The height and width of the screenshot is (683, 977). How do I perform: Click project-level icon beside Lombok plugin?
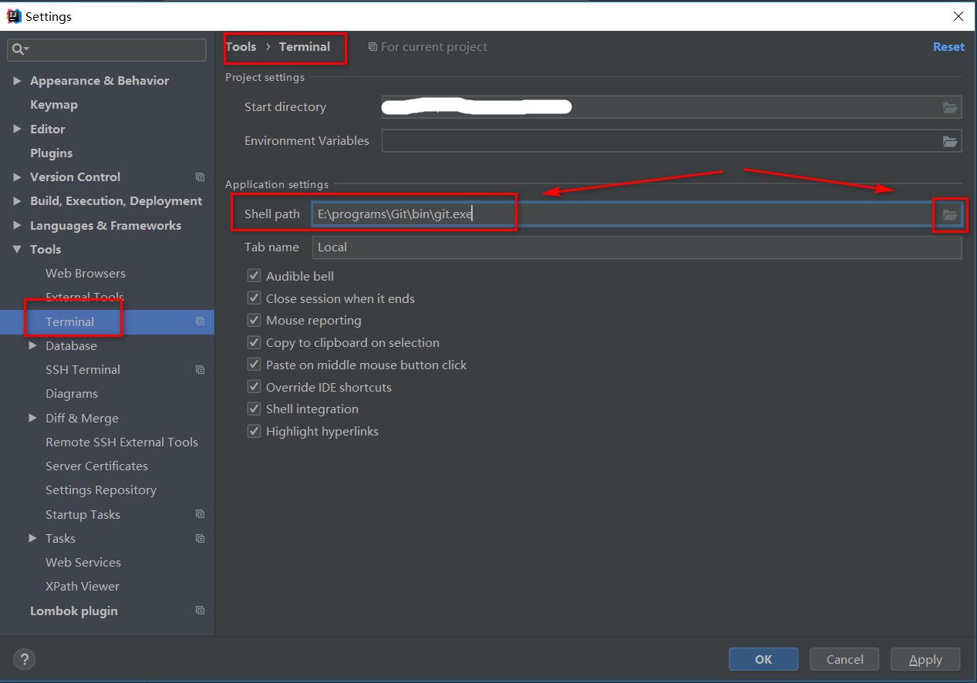click(x=200, y=611)
